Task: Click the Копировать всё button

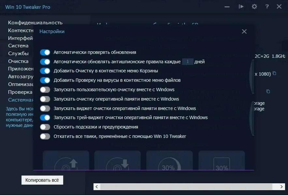Action: pyautogui.click(x=42, y=180)
